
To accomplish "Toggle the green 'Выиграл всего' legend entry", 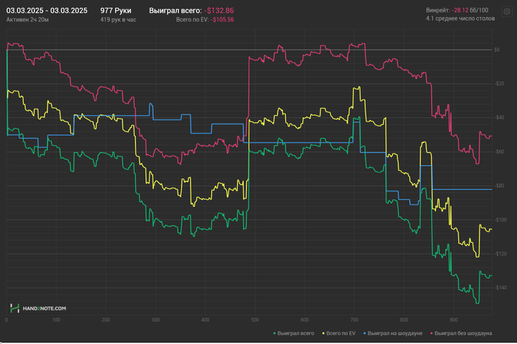I will pos(293,333).
